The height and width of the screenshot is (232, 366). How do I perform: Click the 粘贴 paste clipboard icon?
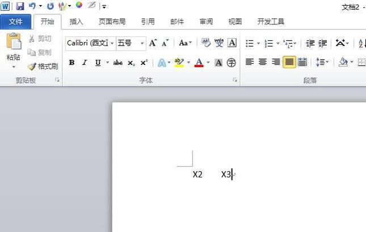pyautogui.click(x=14, y=41)
